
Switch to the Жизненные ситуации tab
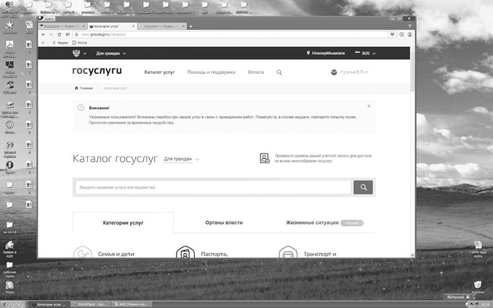click(x=313, y=223)
